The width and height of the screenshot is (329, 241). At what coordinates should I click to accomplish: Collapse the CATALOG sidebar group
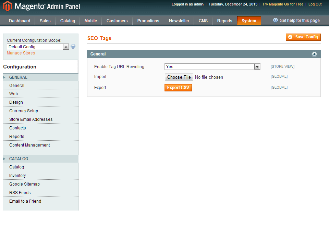click(19, 159)
